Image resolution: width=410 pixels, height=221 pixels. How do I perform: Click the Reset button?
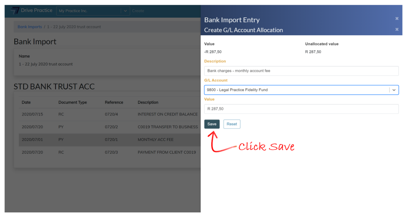(232, 124)
